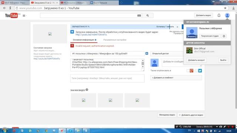
Task: Click "+ Добавить другое видео"
Action: click(x=191, y=115)
